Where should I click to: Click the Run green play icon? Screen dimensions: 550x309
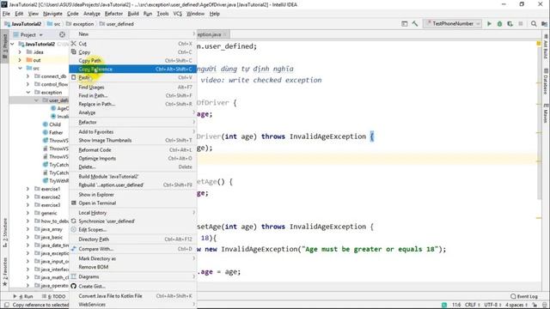click(489, 24)
